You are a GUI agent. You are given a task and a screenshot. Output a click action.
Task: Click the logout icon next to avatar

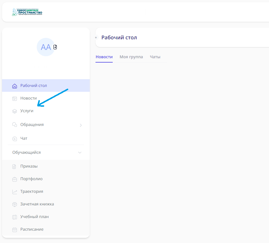[55, 47]
